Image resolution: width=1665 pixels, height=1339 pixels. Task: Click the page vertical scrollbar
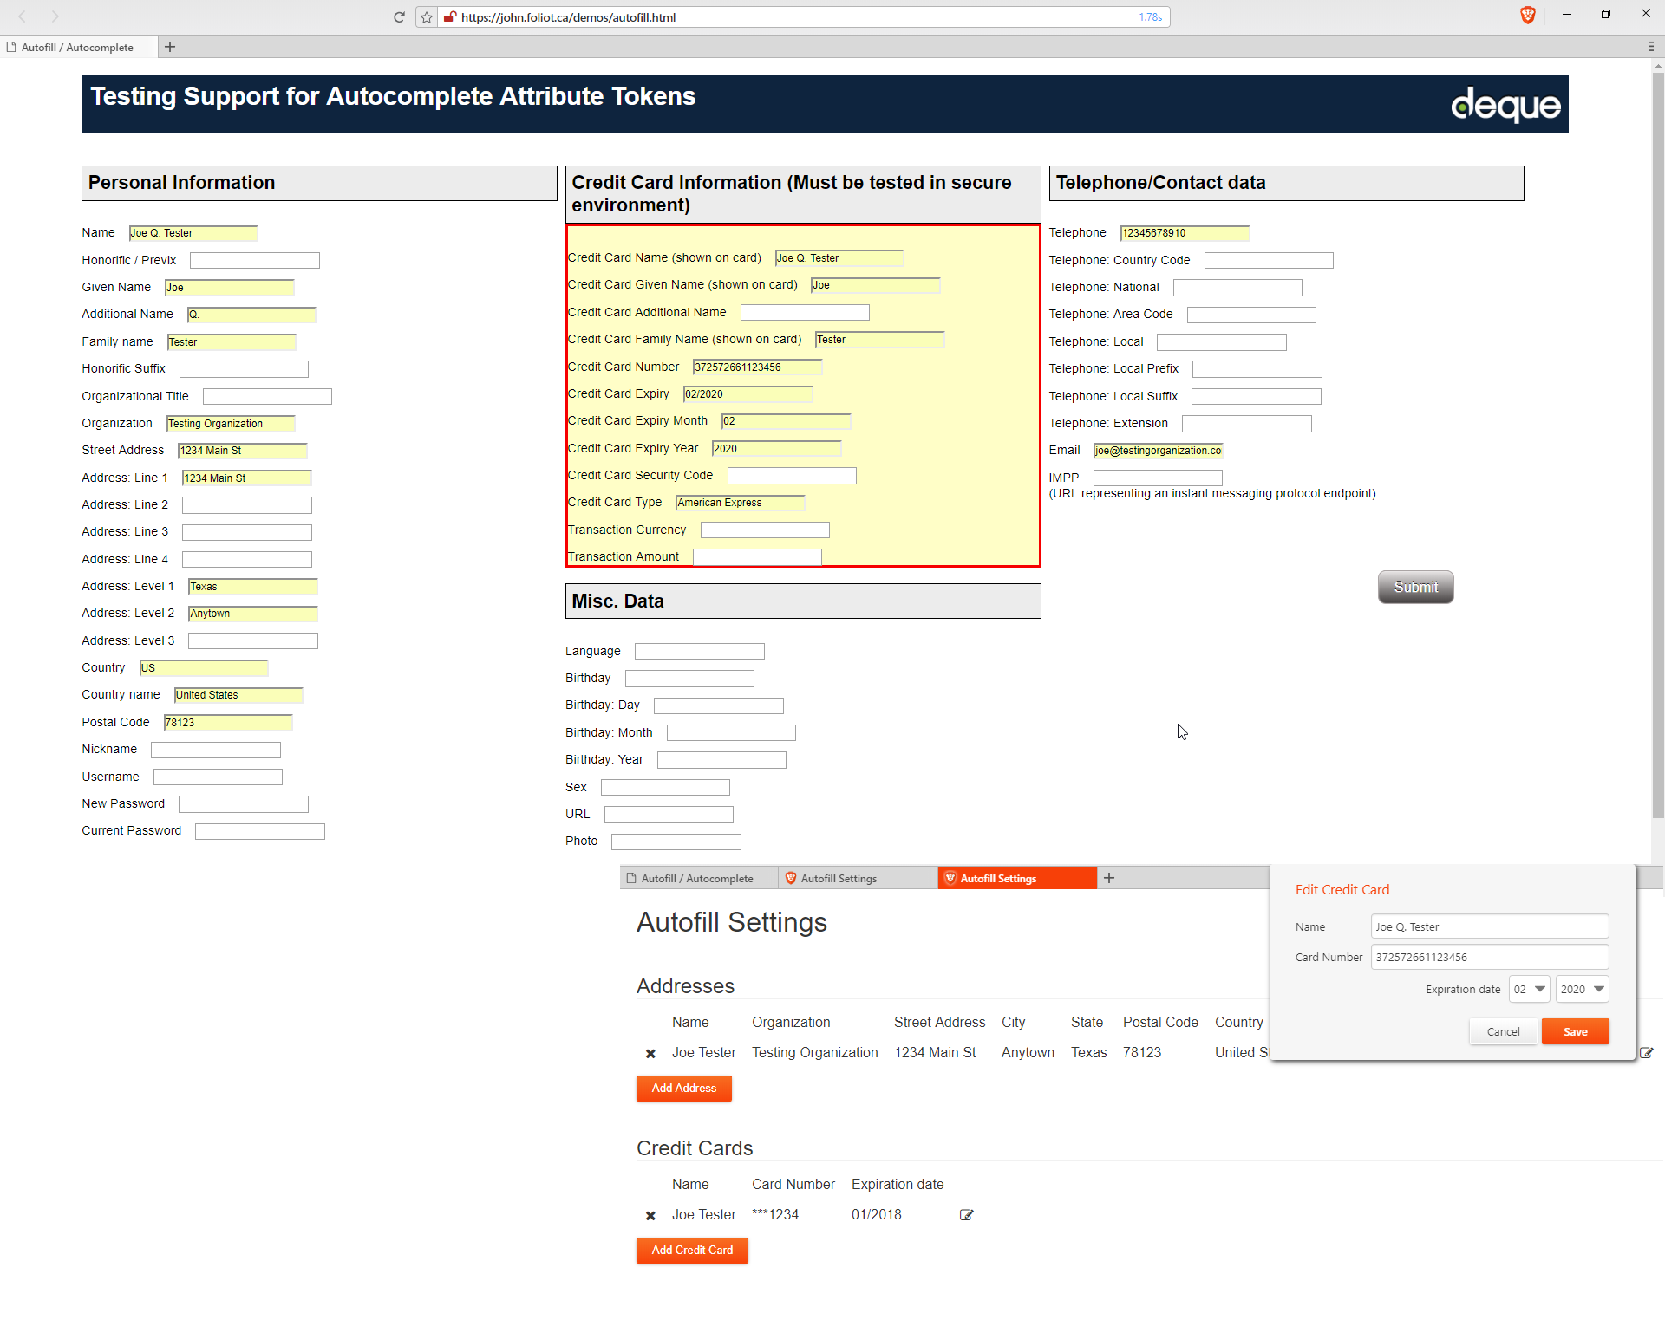tap(1657, 433)
